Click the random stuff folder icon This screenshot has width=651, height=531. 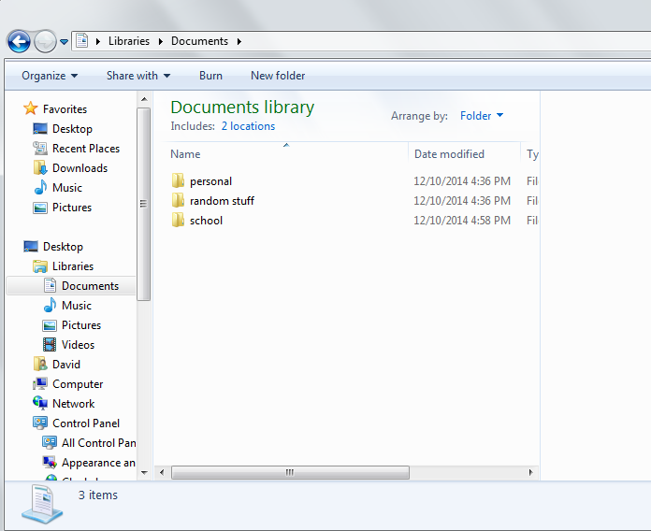[178, 200]
